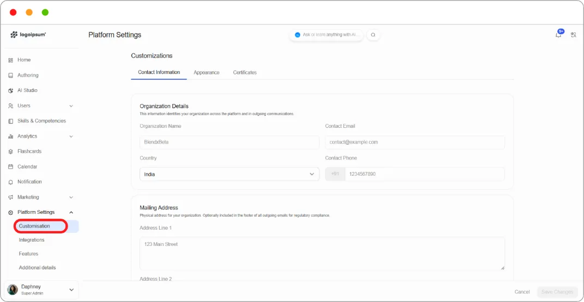
Task: Click the Mailing Address heading
Action: (x=159, y=208)
